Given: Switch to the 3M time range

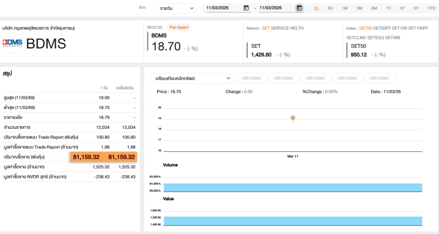Looking at the screenshot, I should (x=359, y=8).
